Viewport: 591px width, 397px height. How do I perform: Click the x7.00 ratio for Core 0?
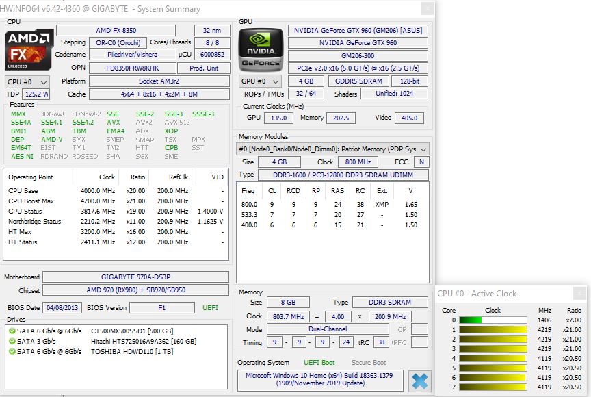click(x=574, y=320)
